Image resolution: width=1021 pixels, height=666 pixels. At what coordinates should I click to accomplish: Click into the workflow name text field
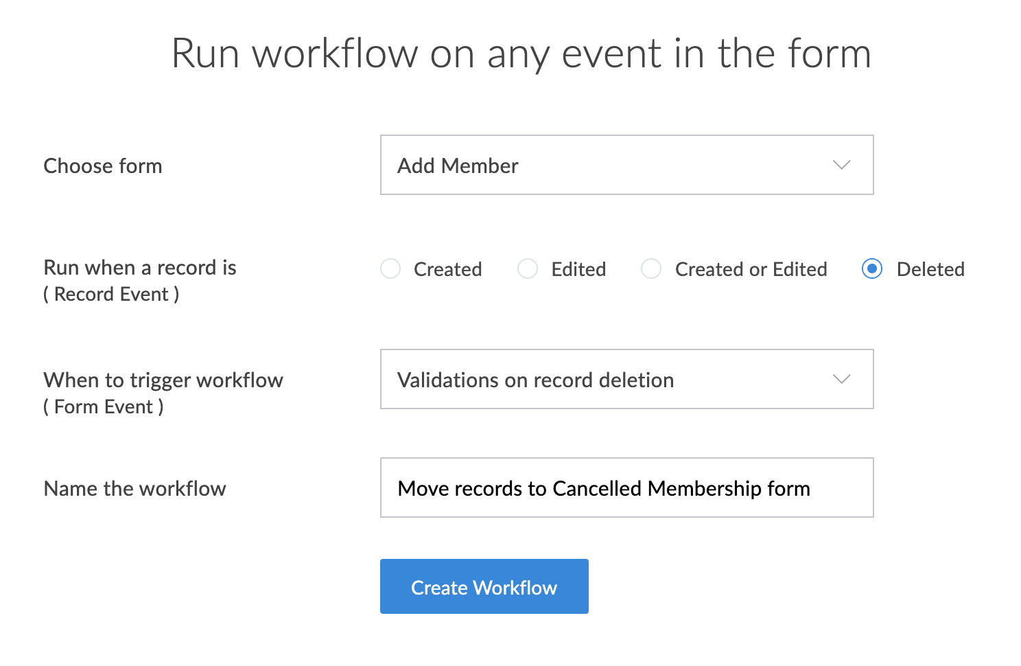(x=626, y=488)
